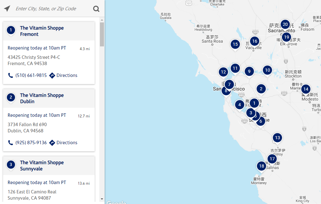The width and height of the screenshot is (321, 204).
Task: Click the use-my-location arrow icon
Action: point(7,9)
